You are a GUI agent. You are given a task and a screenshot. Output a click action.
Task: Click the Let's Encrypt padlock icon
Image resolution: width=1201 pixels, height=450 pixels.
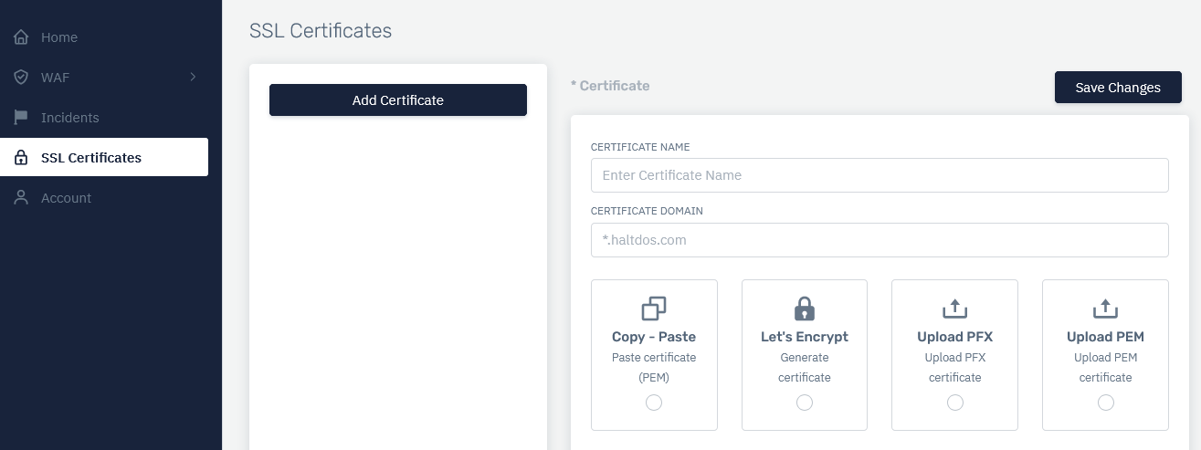click(x=804, y=309)
